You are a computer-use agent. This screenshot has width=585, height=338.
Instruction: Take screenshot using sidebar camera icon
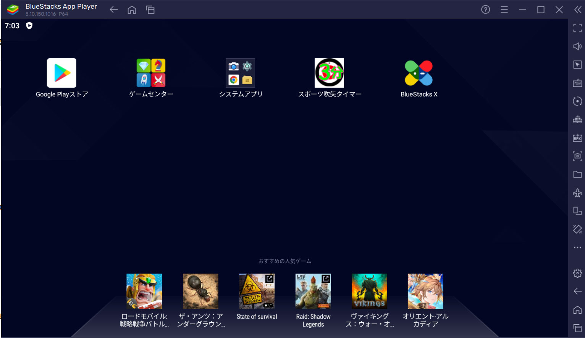point(577,156)
